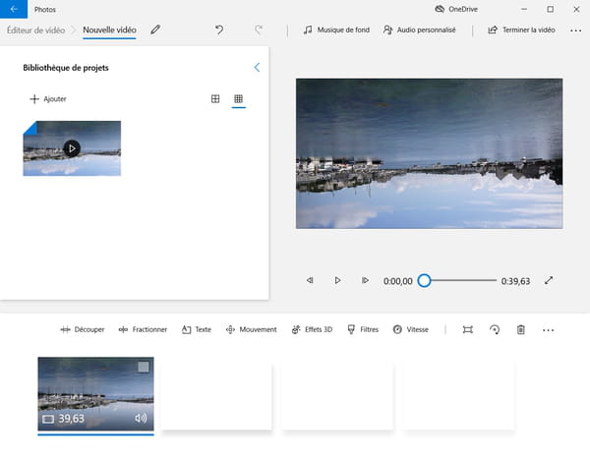Rename video using the pencil icon

tap(155, 29)
